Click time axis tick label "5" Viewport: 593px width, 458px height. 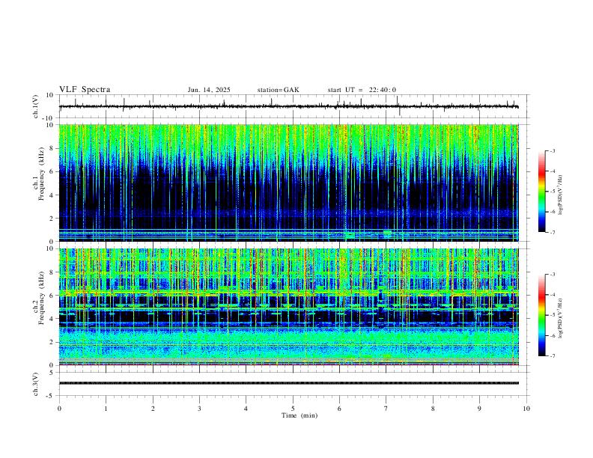pyautogui.click(x=293, y=409)
